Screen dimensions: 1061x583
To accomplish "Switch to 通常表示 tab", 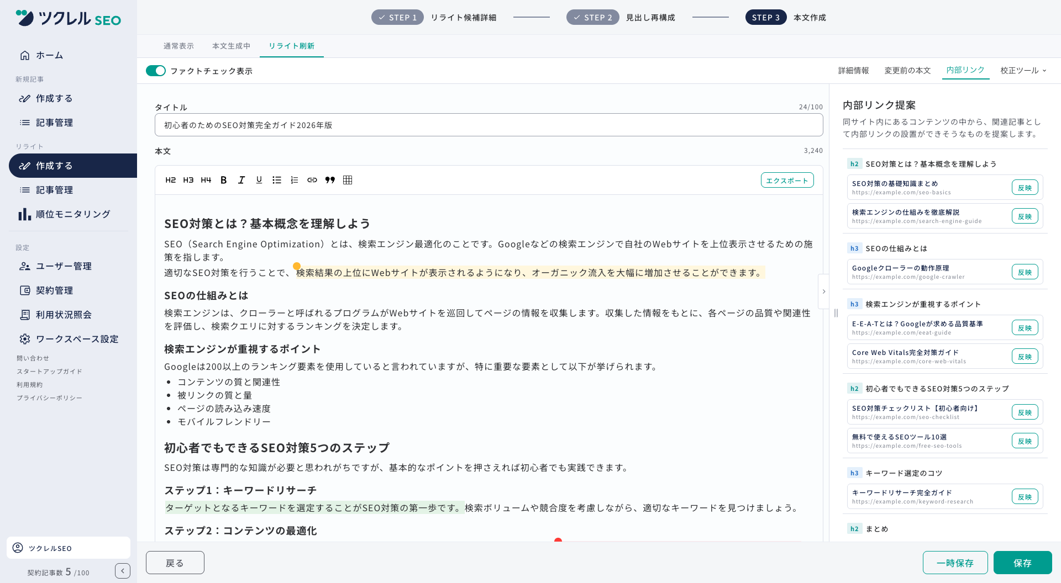I will point(178,46).
